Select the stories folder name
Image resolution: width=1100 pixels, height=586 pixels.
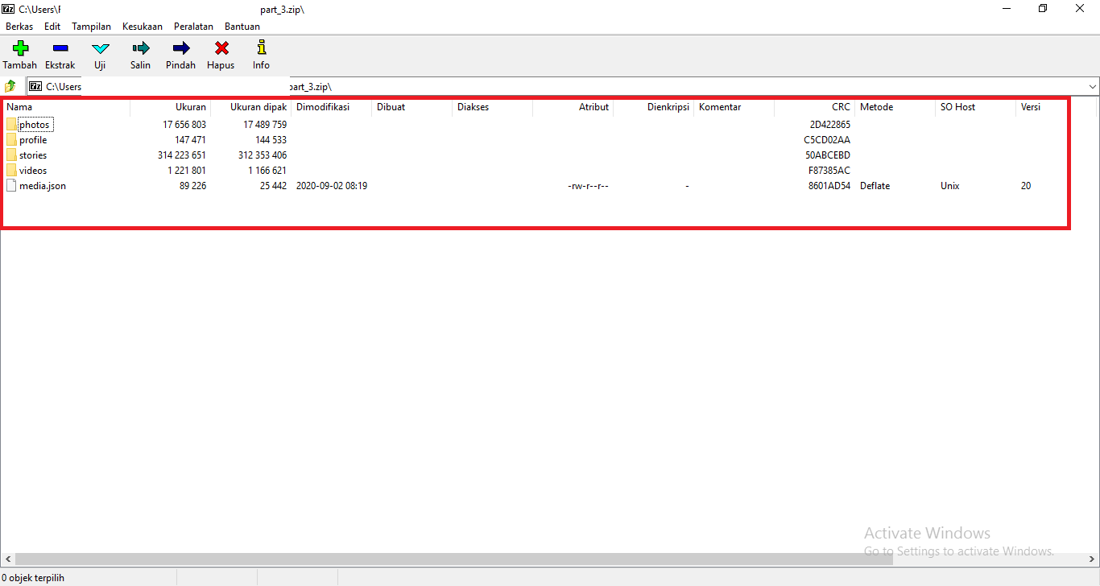click(x=33, y=155)
